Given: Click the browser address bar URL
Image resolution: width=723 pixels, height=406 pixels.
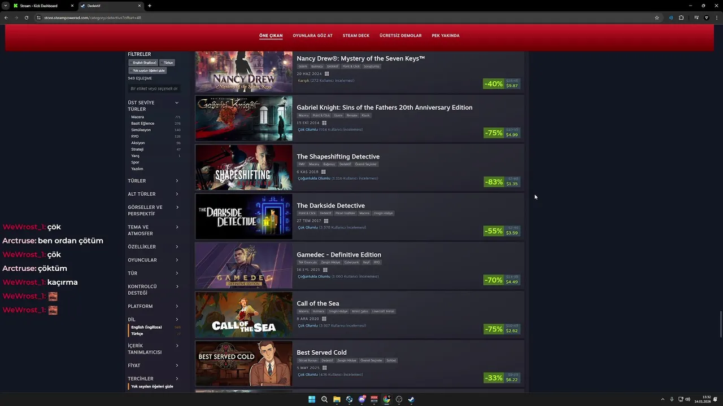Looking at the screenshot, I should pos(93,17).
